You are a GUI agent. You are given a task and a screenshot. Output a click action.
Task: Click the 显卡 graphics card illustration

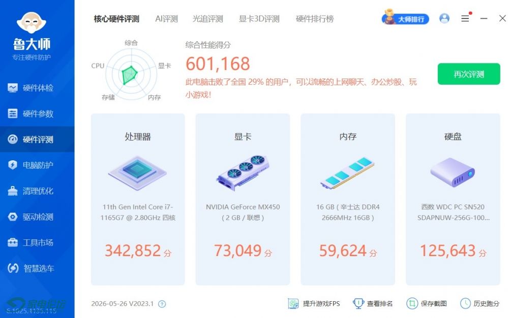click(x=243, y=173)
